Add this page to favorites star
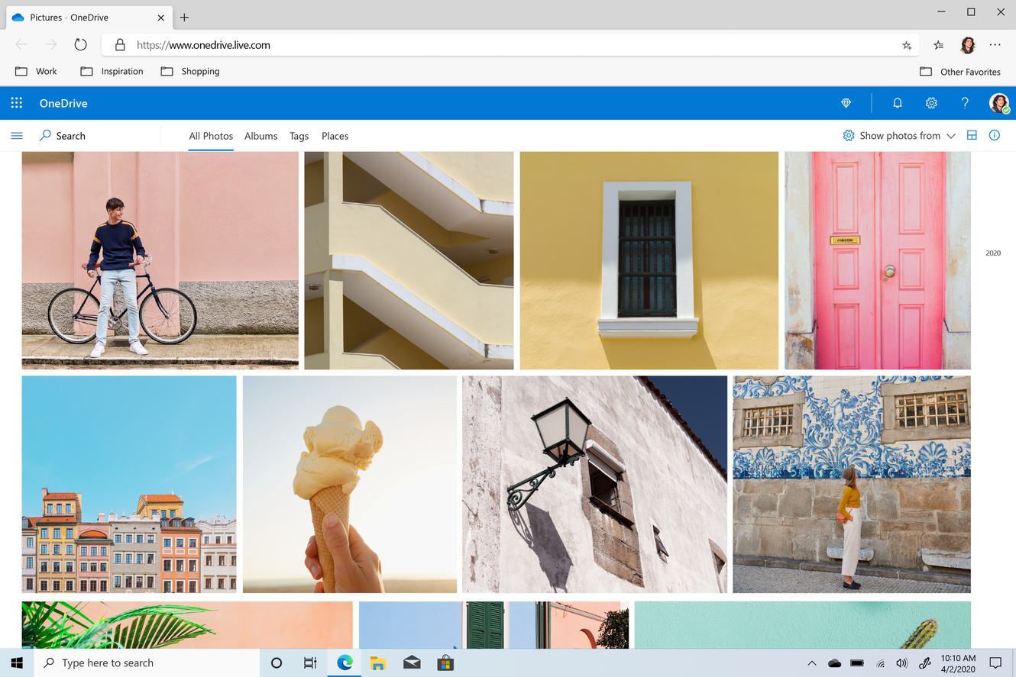The height and width of the screenshot is (677, 1016). (907, 45)
